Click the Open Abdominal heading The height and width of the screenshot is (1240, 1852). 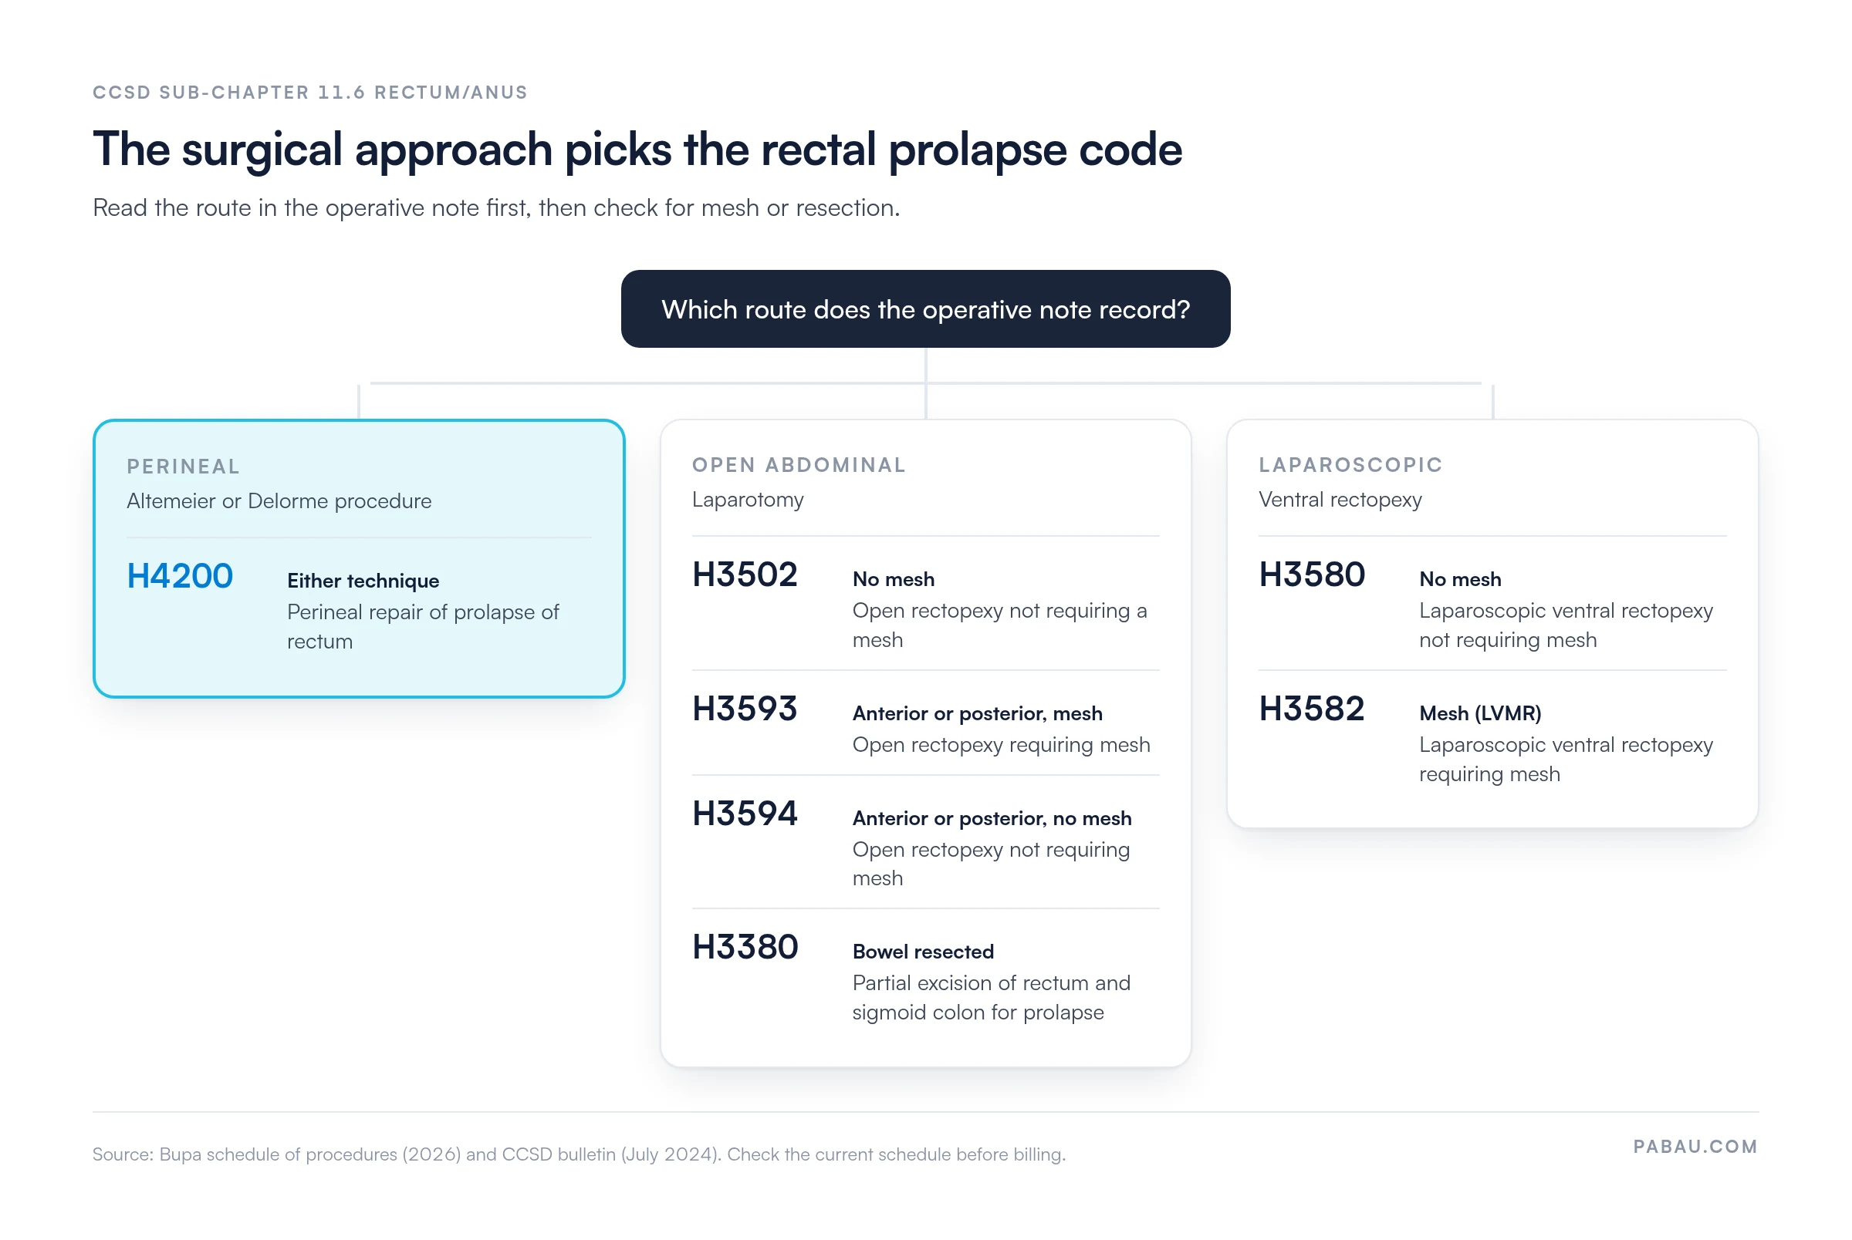[x=799, y=465]
